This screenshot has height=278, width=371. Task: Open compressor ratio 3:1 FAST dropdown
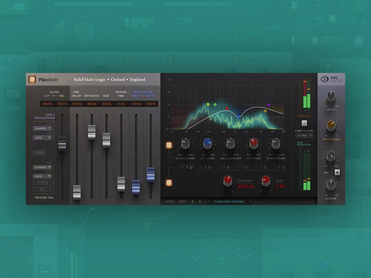pos(304,136)
